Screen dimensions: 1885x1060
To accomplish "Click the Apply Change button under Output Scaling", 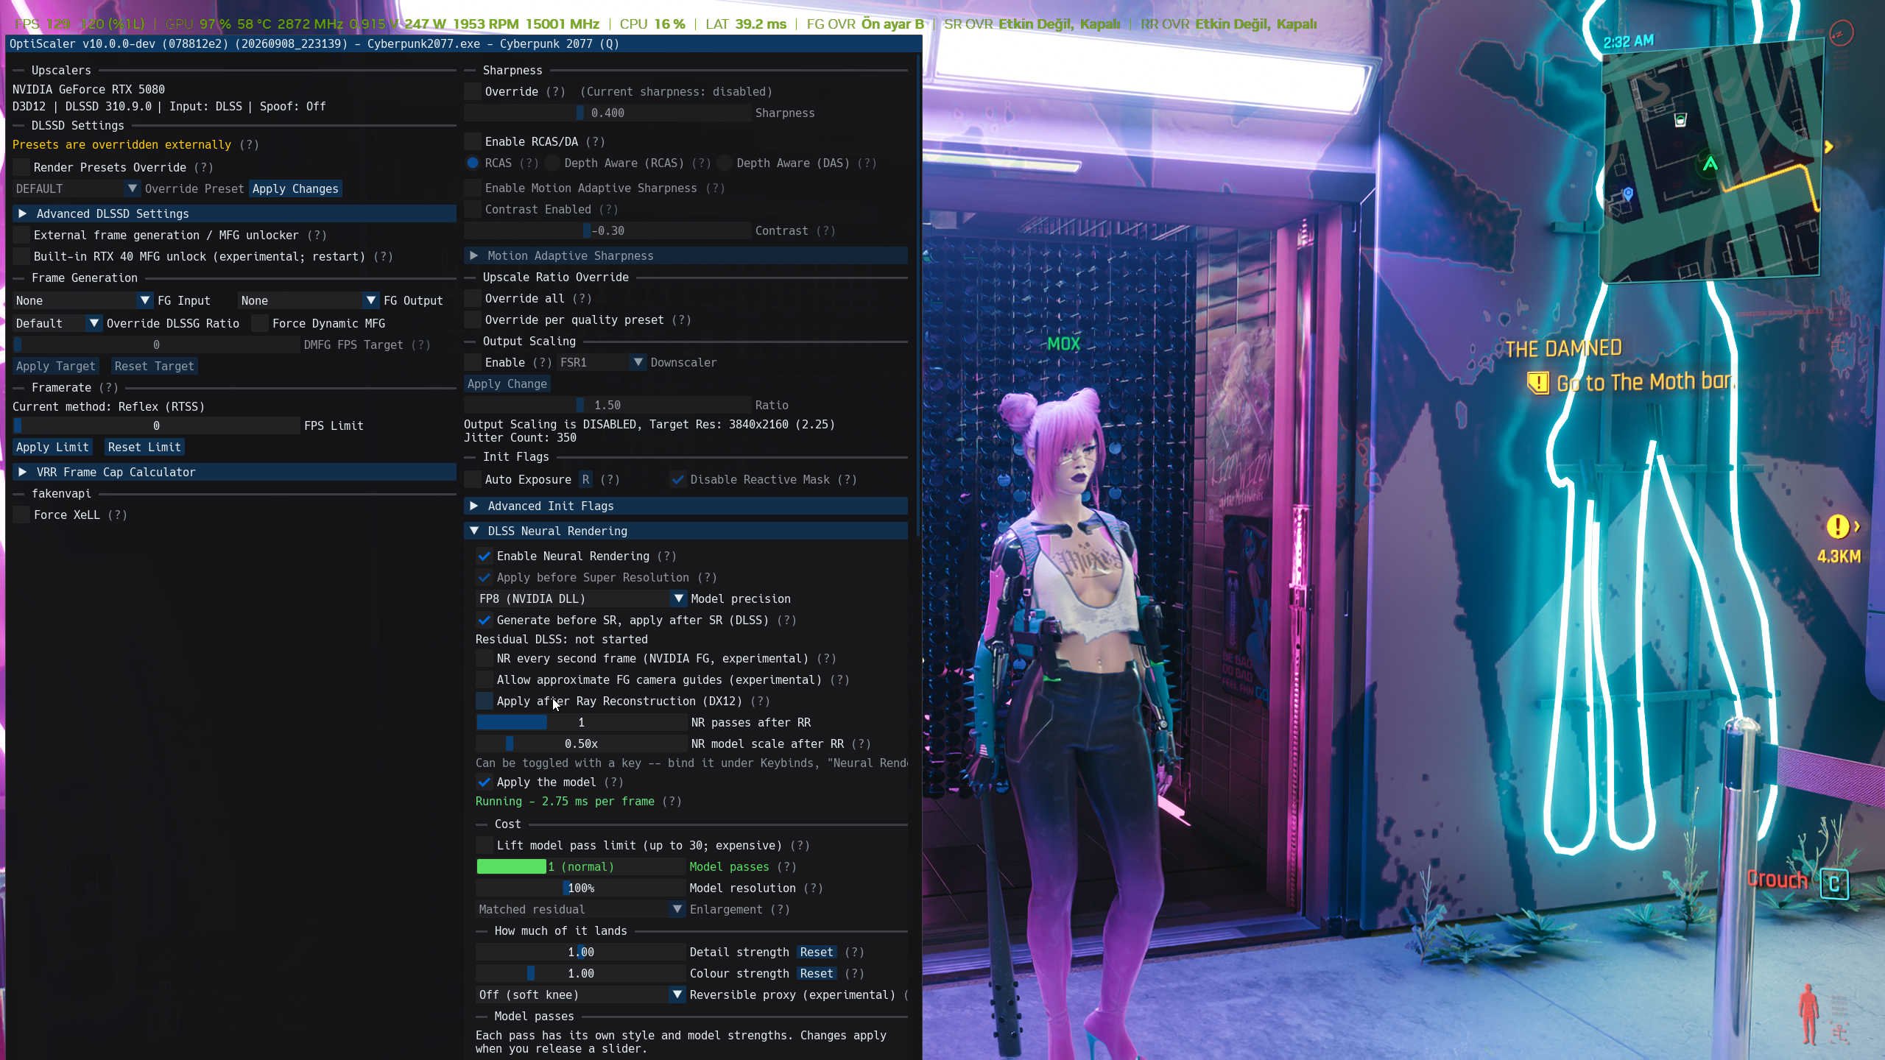I will (x=507, y=384).
